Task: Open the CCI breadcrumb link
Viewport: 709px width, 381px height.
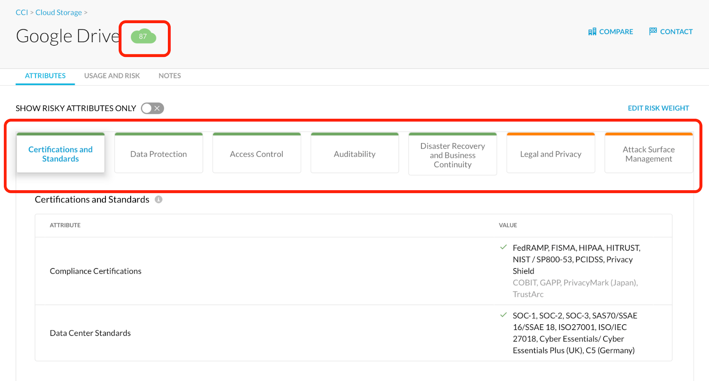Action: (x=22, y=12)
